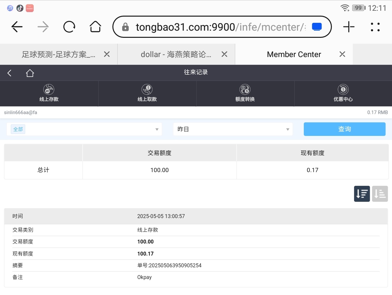Open 额度转换 balance transfer
392x295 pixels.
click(x=245, y=94)
